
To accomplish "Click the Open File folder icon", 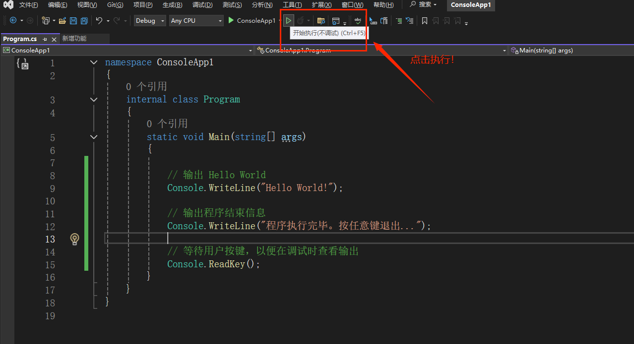I will click(63, 21).
